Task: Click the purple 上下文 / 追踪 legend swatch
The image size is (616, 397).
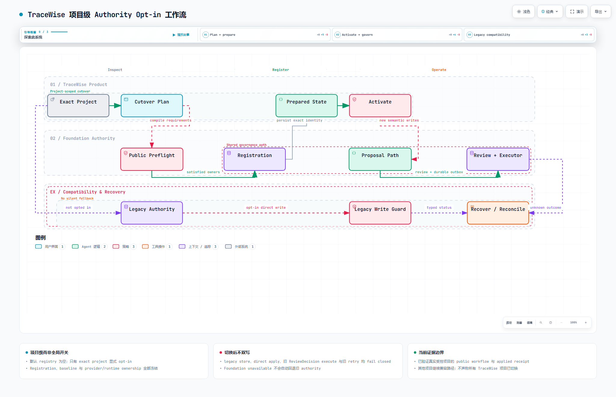Action: [x=182, y=247]
